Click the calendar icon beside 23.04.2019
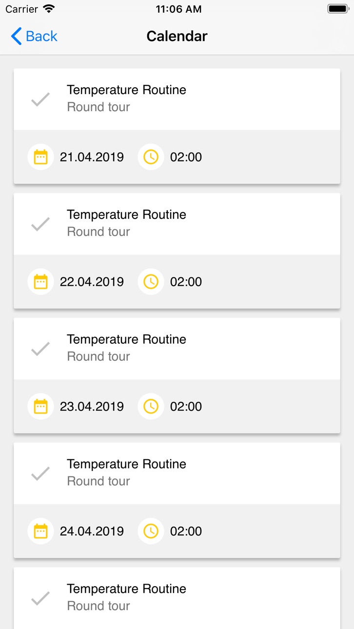Image resolution: width=354 pixels, height=629 pixels. tap(40, 406)
